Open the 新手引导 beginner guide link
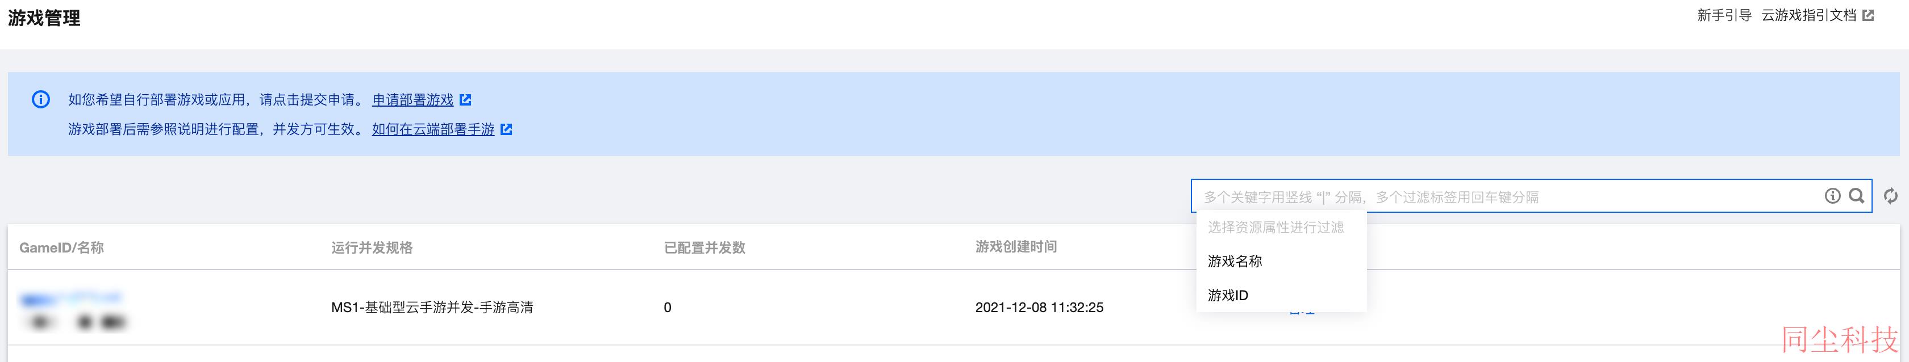This screenshot has height=362, width=1909. [1724, 15]
